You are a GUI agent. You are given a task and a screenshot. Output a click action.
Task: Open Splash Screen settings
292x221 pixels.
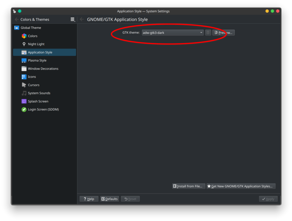tap(38, 101)
